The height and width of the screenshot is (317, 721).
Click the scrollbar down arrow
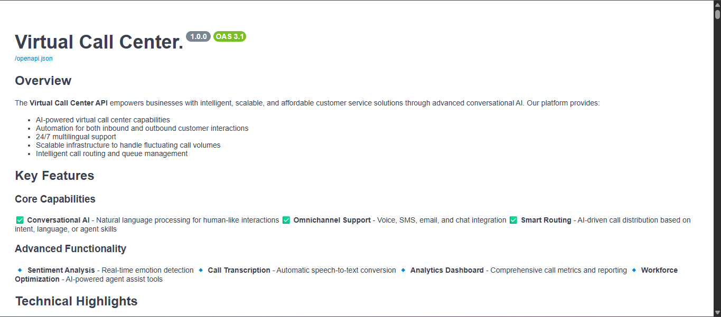717,313
